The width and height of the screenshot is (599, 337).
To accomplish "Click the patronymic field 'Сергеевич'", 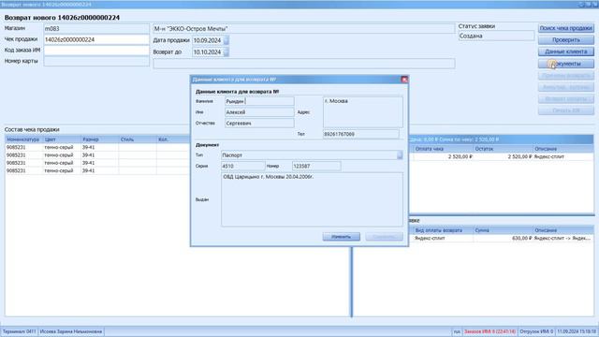I will click(259, 124).
